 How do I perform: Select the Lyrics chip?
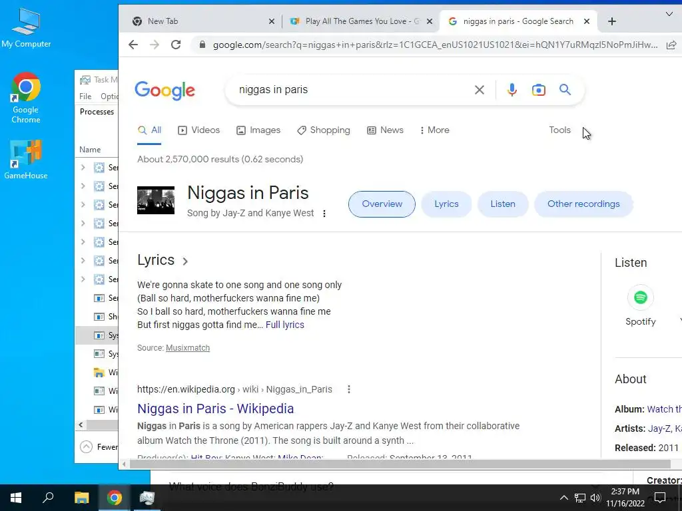[x=446, y=204]
